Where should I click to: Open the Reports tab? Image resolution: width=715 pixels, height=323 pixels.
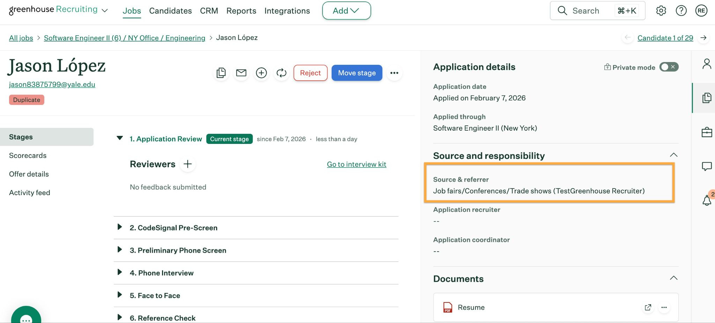(x=241, y=11)
